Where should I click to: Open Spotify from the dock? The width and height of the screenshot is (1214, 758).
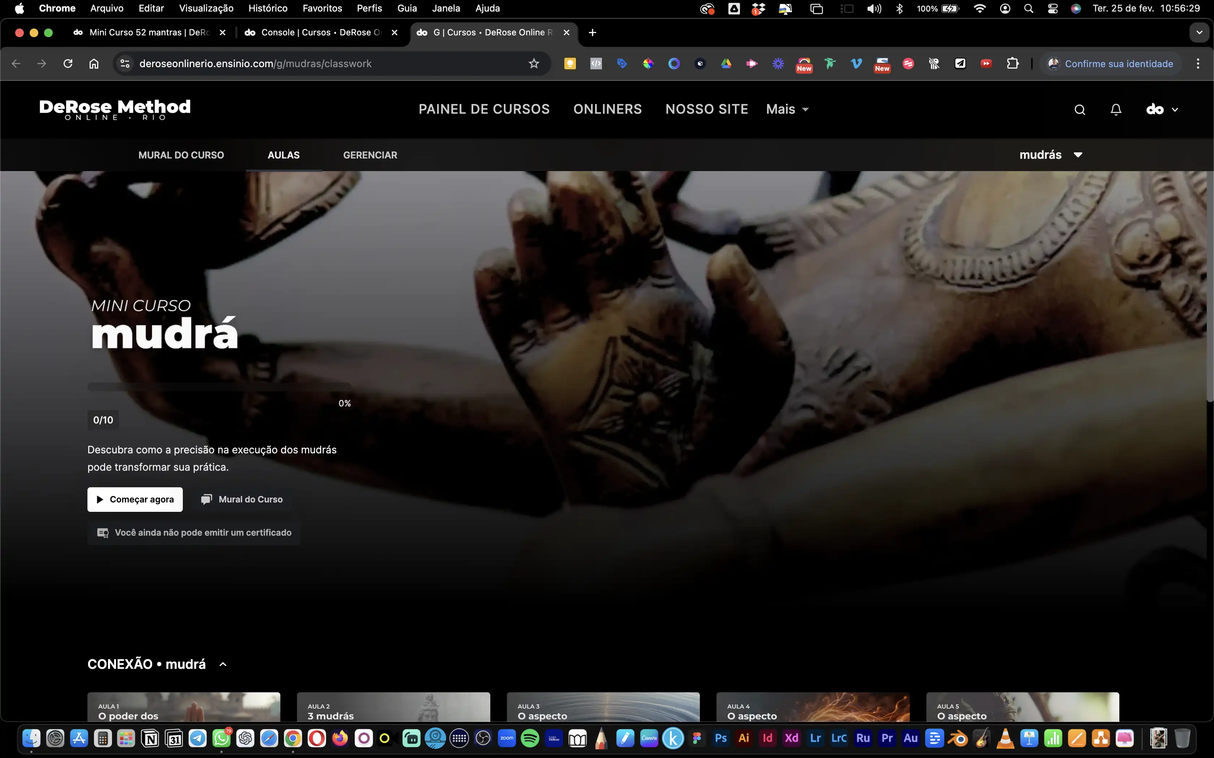pos(530,738)
